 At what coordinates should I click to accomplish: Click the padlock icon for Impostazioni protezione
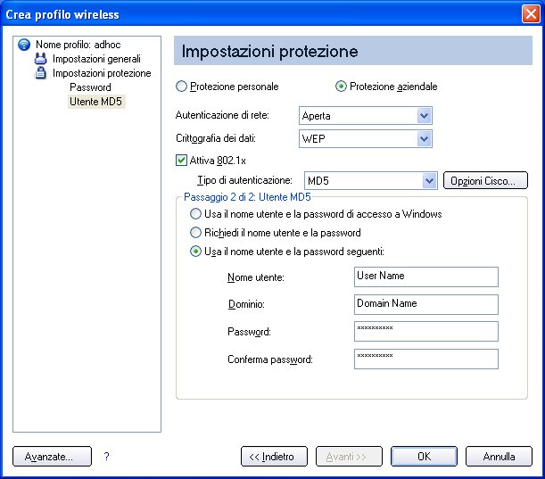41,73
